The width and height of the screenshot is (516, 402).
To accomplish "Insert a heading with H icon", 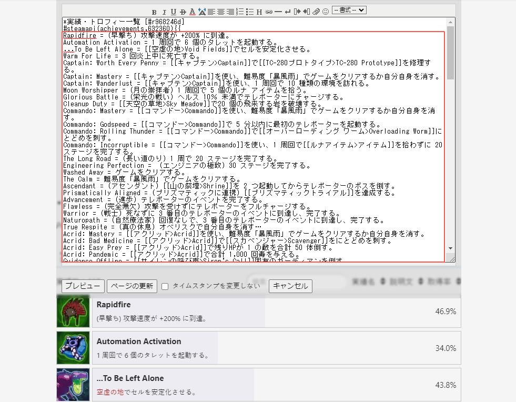I will 259,12.
